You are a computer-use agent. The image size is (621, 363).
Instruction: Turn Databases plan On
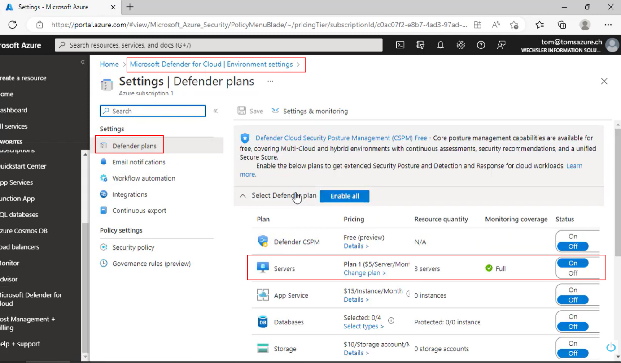(573, 317)
